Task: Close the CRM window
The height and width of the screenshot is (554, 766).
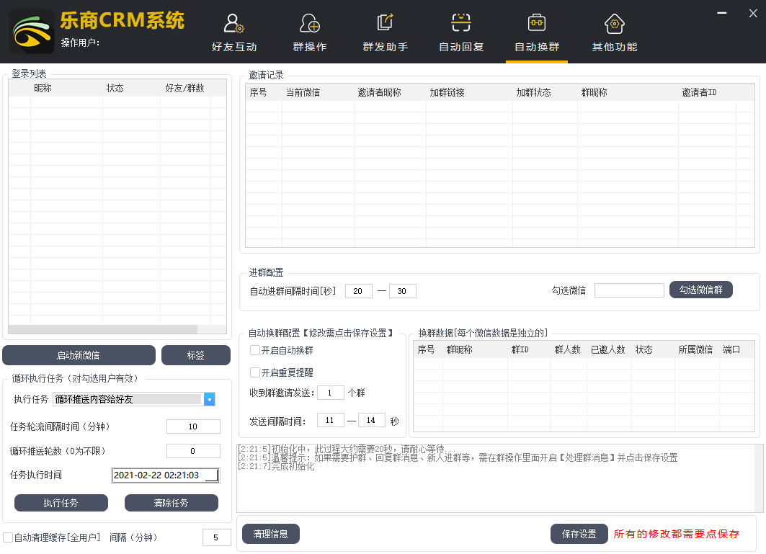Action: [753, 13]
